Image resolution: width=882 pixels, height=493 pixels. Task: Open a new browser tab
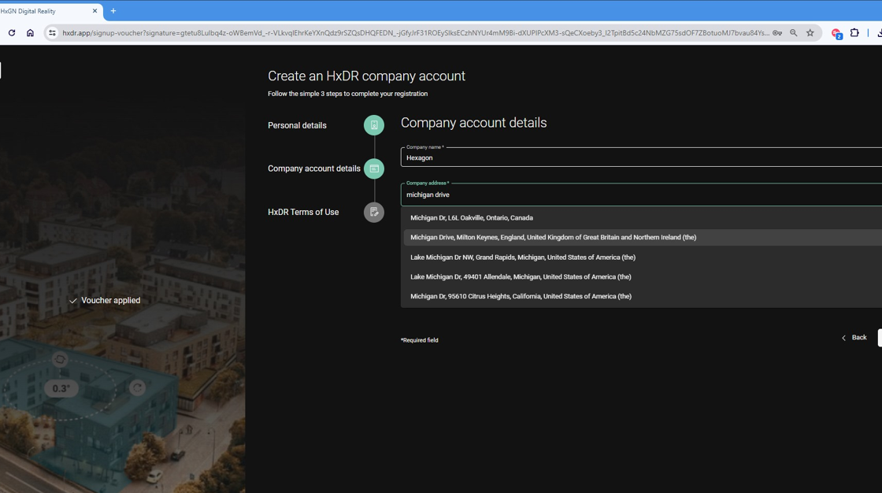click(x=113, y=11)
